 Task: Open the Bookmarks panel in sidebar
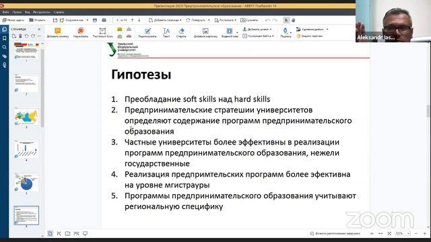[5, 38]
